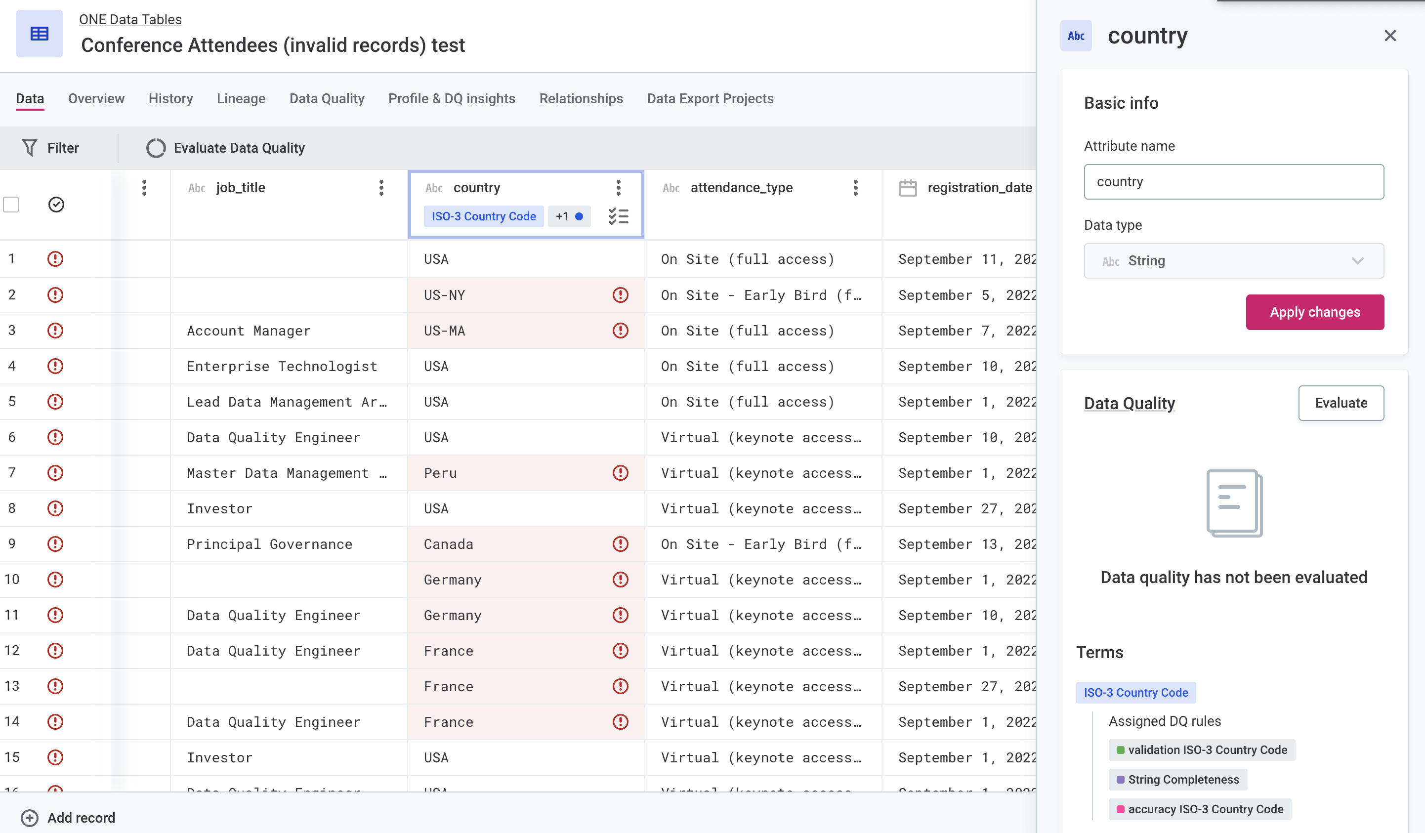Screen dimensions: 1425x833
Task: Open the three-dot menu of the job_title column
Action: point(381,188)
